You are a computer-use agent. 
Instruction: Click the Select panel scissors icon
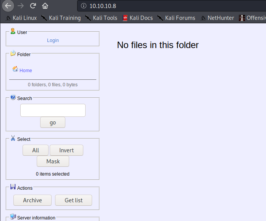coord(13,138)
